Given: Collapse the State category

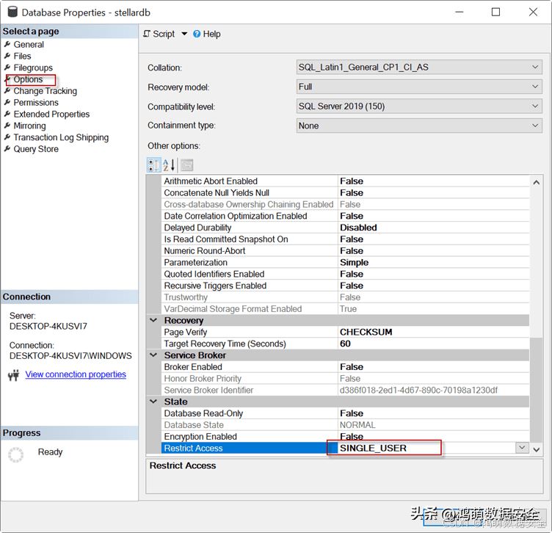Looking at the screenshot, I should point(153,402).
